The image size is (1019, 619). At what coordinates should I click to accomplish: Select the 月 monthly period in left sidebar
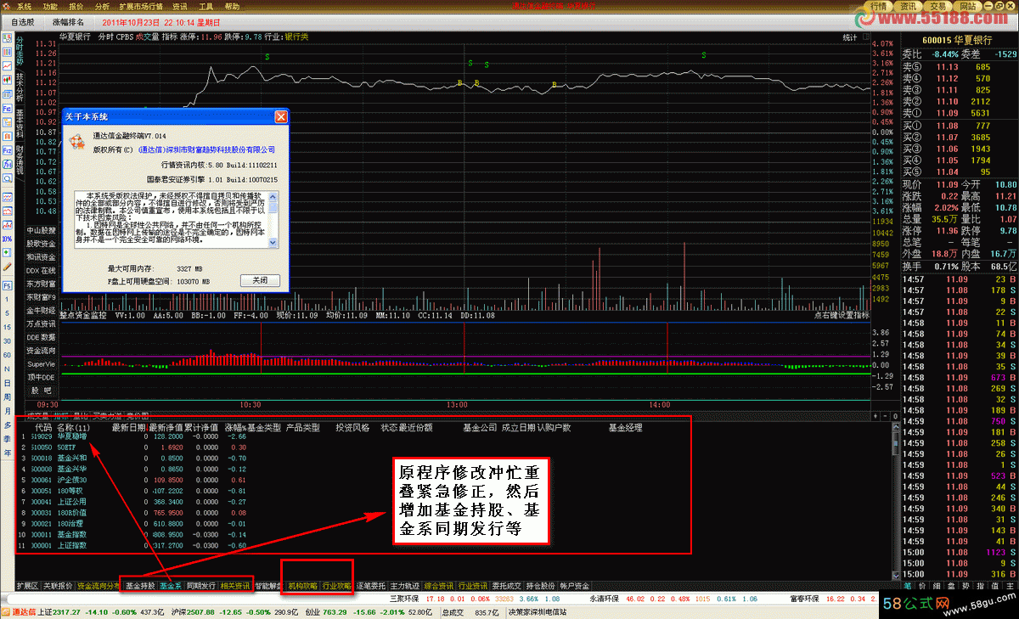tap(8, 410)
